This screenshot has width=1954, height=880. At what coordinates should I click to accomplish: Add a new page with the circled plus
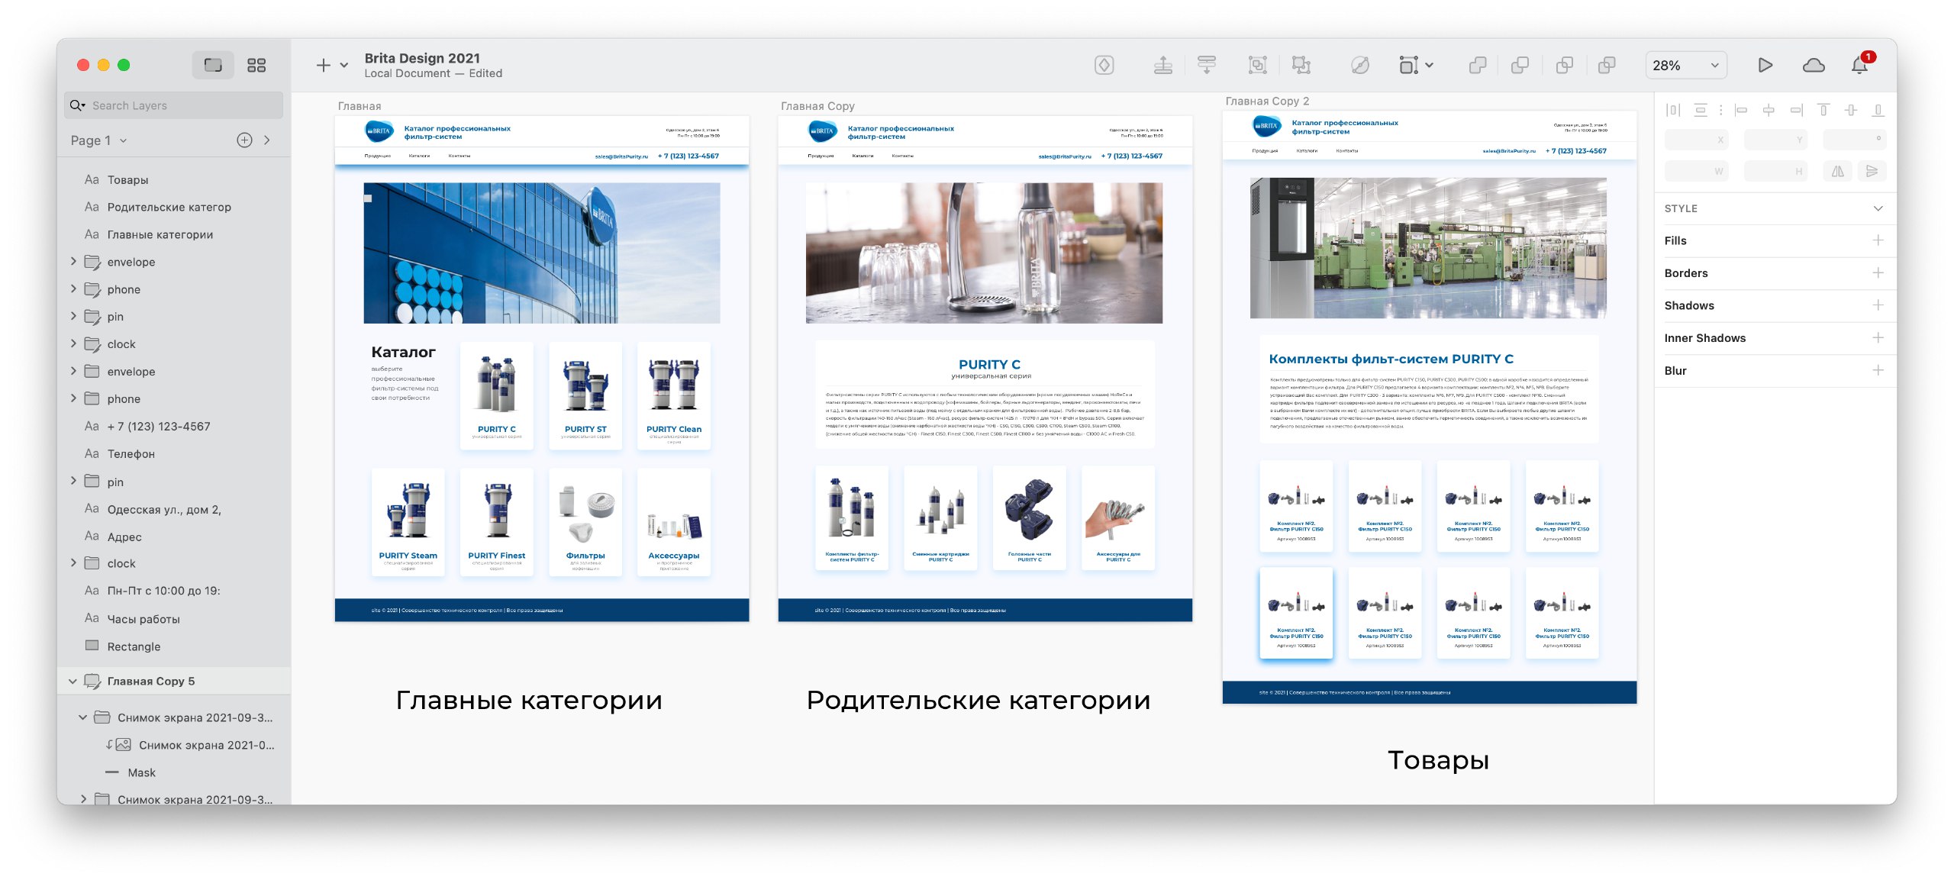tap(244, 140)
